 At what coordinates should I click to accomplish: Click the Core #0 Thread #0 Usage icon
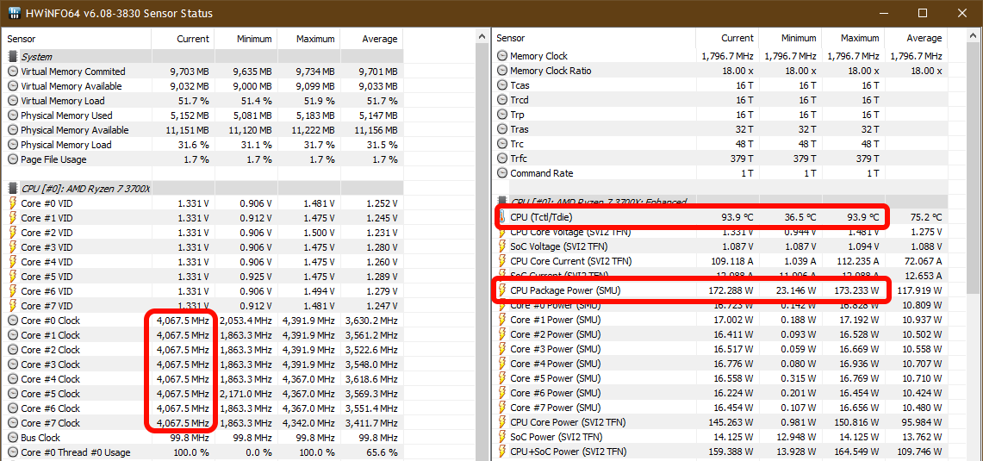pyautogui.click(x=13, y=452)
